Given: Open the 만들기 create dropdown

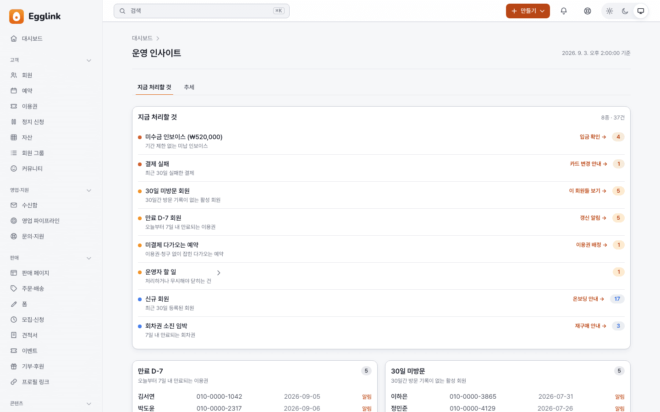Looking at the screenshot, I should pyautogui.click(x=528, y=11).
